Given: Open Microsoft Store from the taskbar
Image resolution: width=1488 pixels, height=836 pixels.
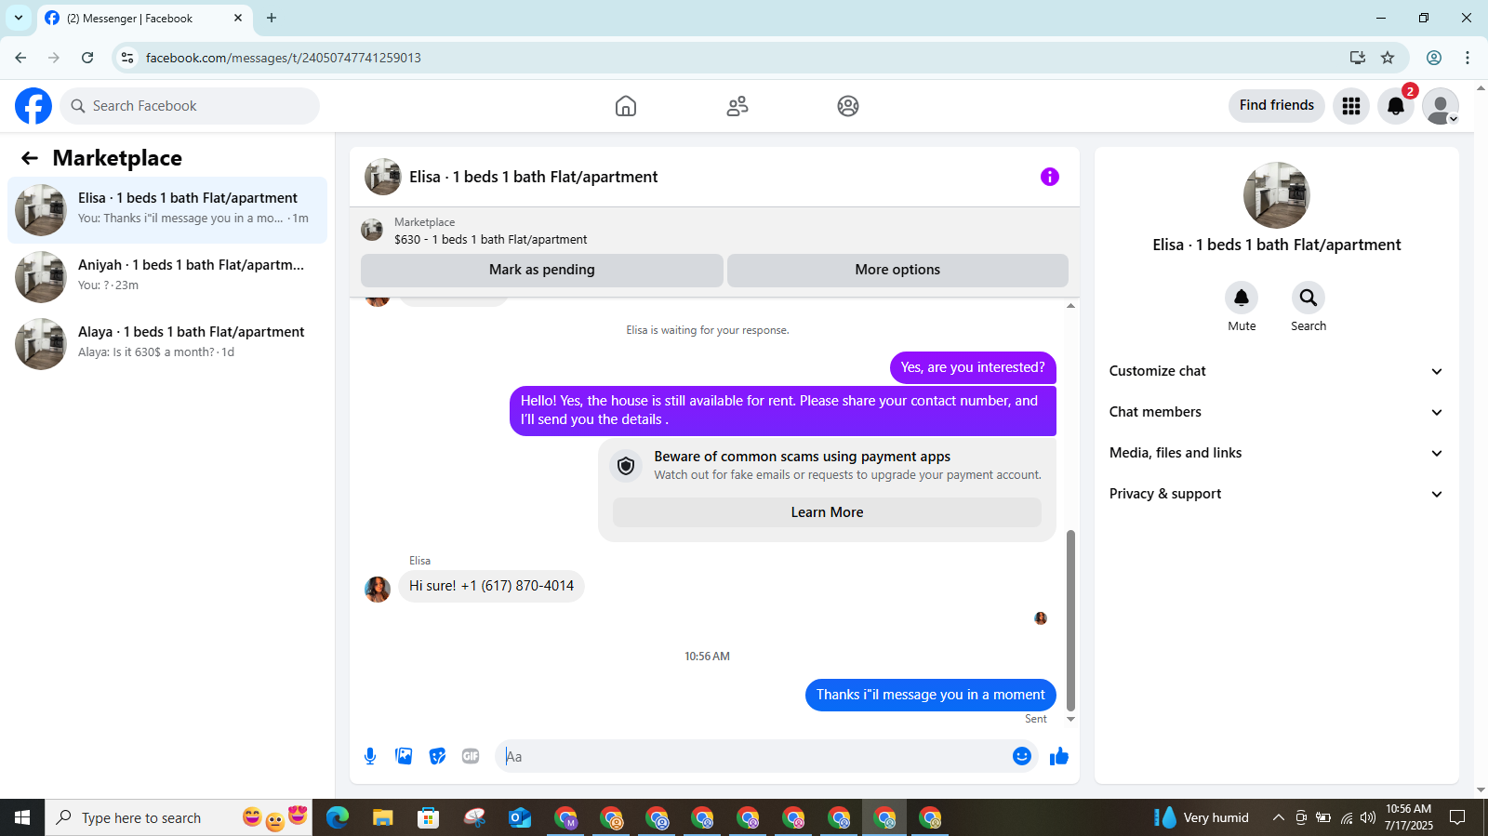Looking at the screenshot, I should (x=428, y=817).
